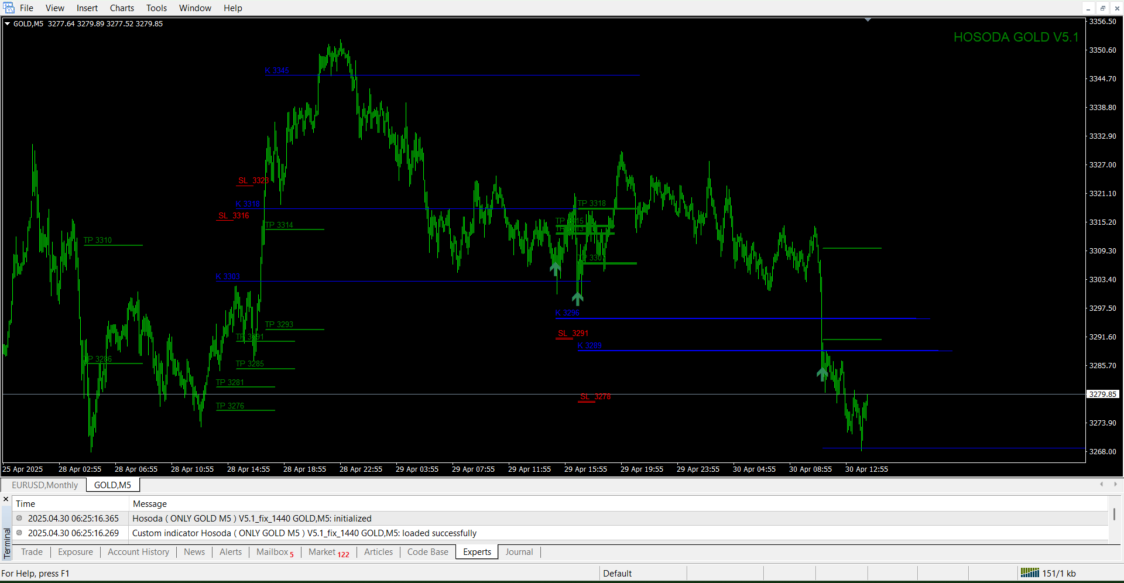
Task: Click the Default profile in status bar
Action: (x=617, y=573)
